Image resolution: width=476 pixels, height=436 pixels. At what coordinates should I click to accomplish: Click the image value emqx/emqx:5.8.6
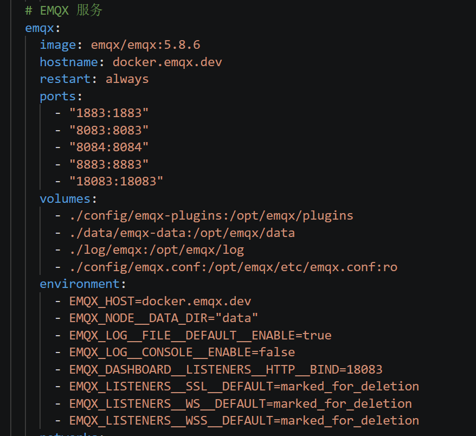pyautogui.click(x=145, y=45)
